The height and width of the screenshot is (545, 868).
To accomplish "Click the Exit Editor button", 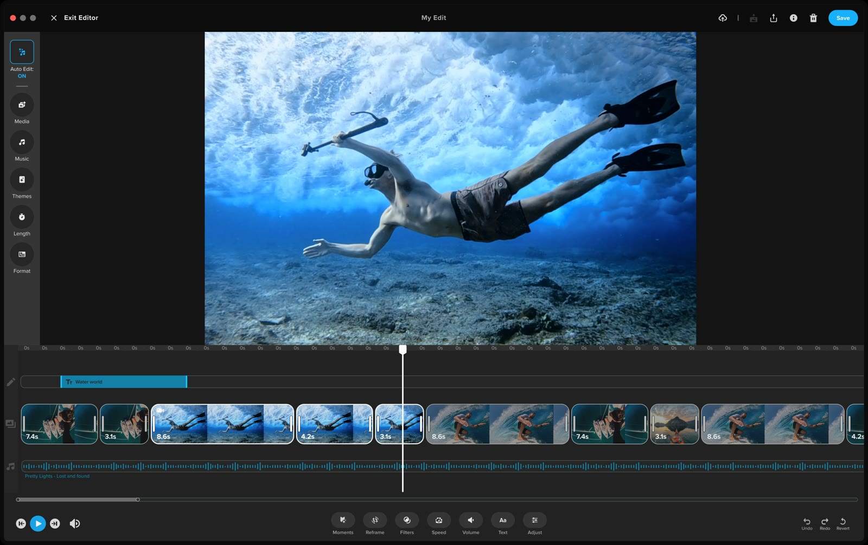I will click(x=74, y=18).
